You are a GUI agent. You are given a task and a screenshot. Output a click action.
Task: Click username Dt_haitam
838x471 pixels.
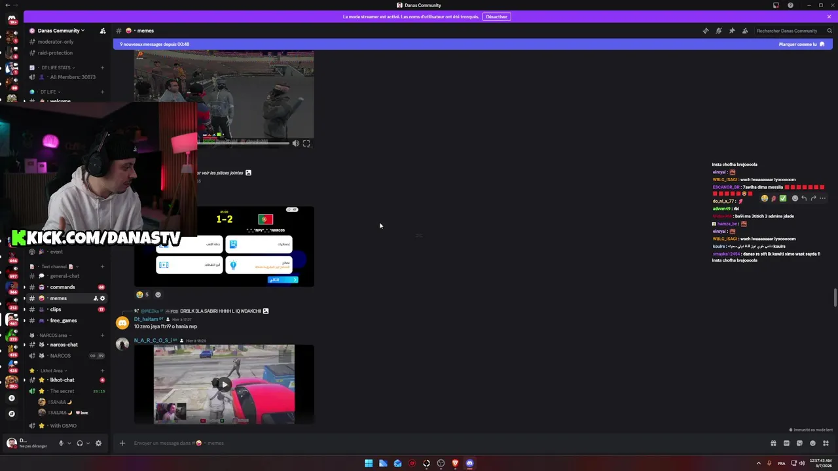click(x=146, y=319)
